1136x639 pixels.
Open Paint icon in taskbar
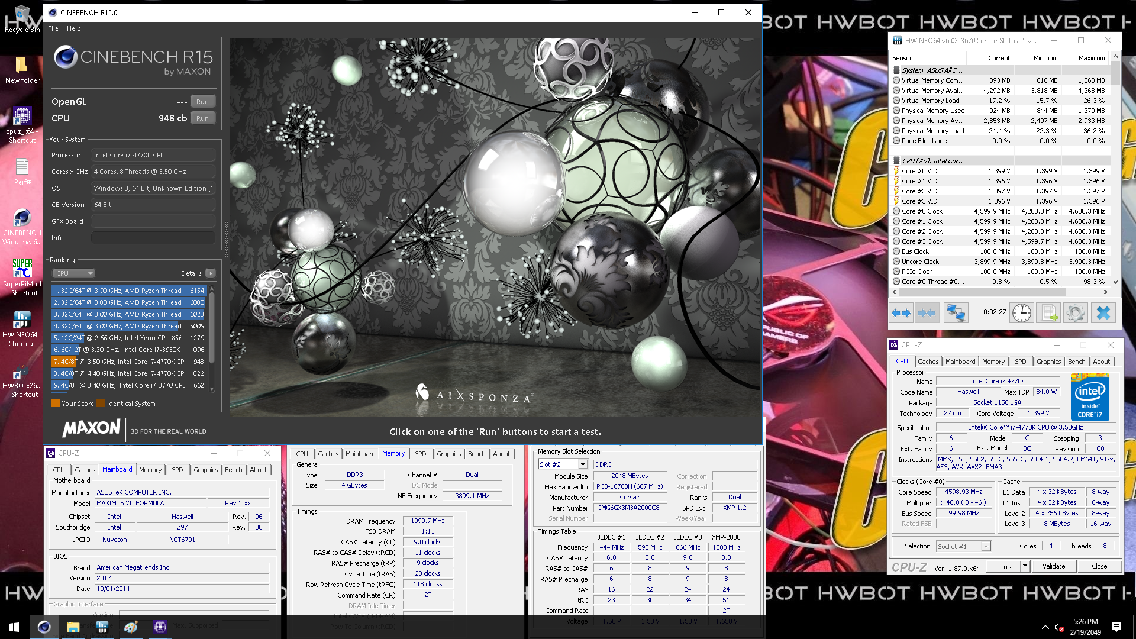coord(131,627)
